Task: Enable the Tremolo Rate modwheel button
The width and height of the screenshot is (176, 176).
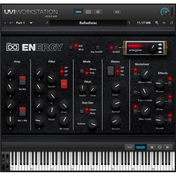Action: coord(135,92)
